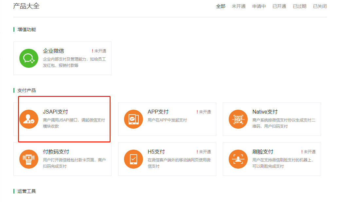Click the 企业内部支付及管理能力 description text
Viewport: 355px width, 202px height.
tap(75, 62)
